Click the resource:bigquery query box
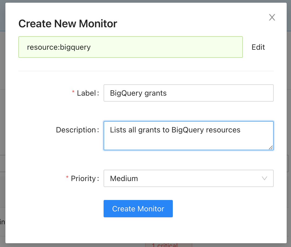291x247 pixels. point(130,47)
